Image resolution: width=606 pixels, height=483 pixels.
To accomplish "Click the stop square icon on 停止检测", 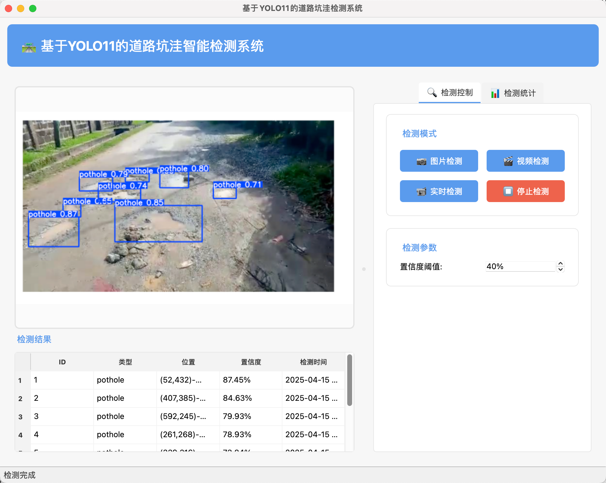I will [x=508, y=191].
